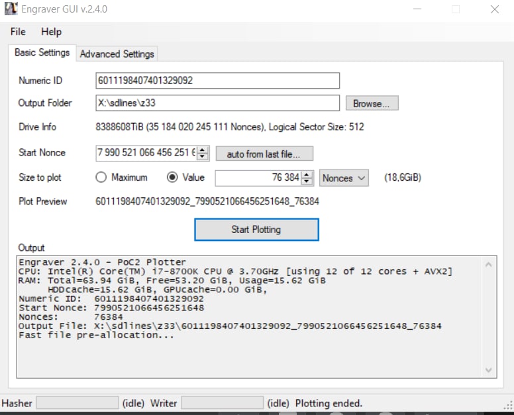Click the Output scrollbar's down arrow

click(x=488, y=370)
